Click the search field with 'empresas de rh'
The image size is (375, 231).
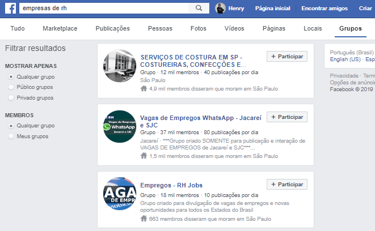(104, 8)
